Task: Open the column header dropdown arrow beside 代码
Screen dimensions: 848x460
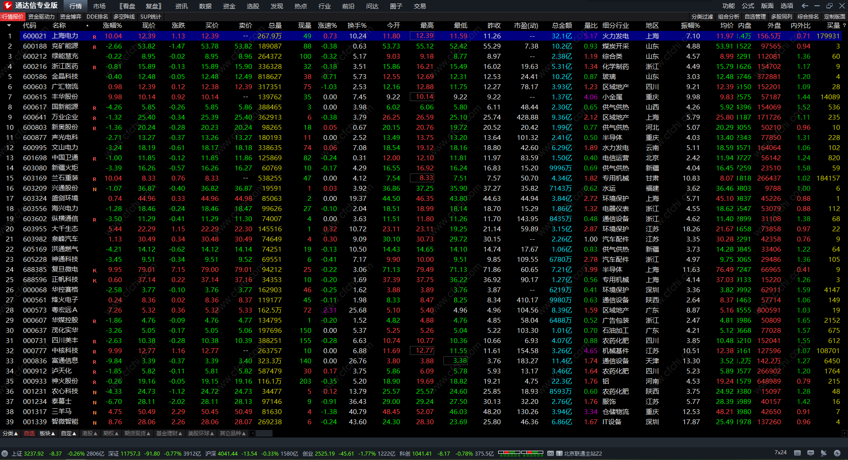Action: point(9,26)
